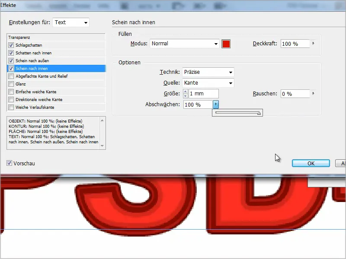This screenshot has width=346, height=259.
Task: Click the Abschwächen popup slider handle
Action: [x=259, y=113]
